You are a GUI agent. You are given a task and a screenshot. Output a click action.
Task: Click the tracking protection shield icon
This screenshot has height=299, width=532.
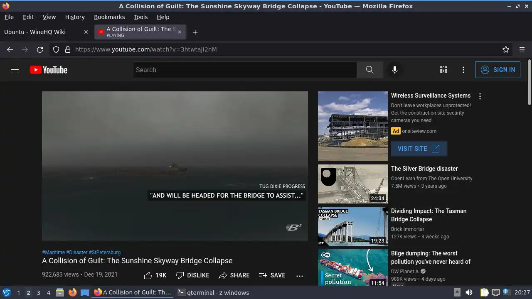(56, 49)
